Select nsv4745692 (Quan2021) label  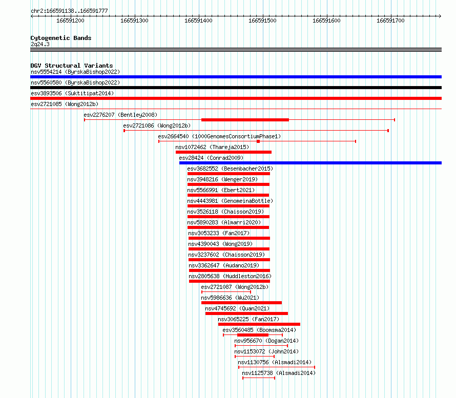(x=237, y=308)
